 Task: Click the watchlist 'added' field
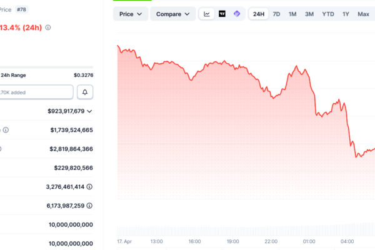click(x=36, y=92)
